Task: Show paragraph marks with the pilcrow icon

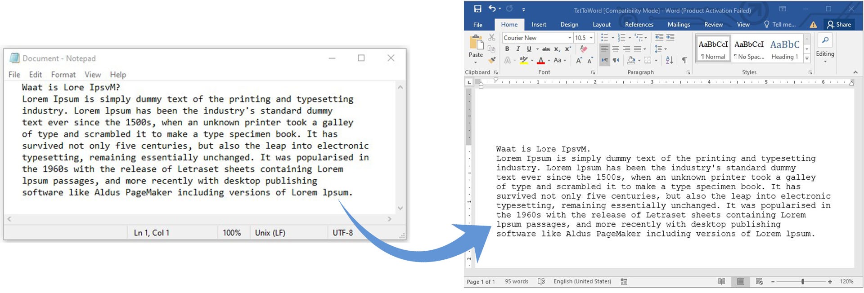Action: (684, 60)
